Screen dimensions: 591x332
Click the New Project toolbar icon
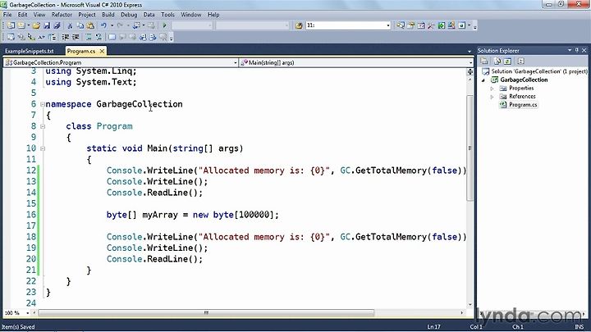pos(11,25)
